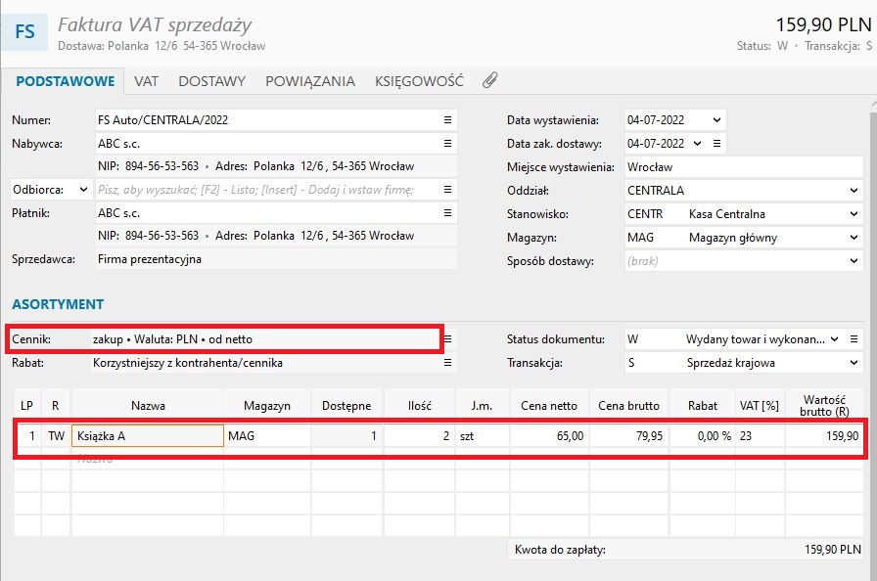The width and height of the screenshot is (877, 581).
Task: Open the menu icon beside Status dokumentu
Action: coord(854,339)
